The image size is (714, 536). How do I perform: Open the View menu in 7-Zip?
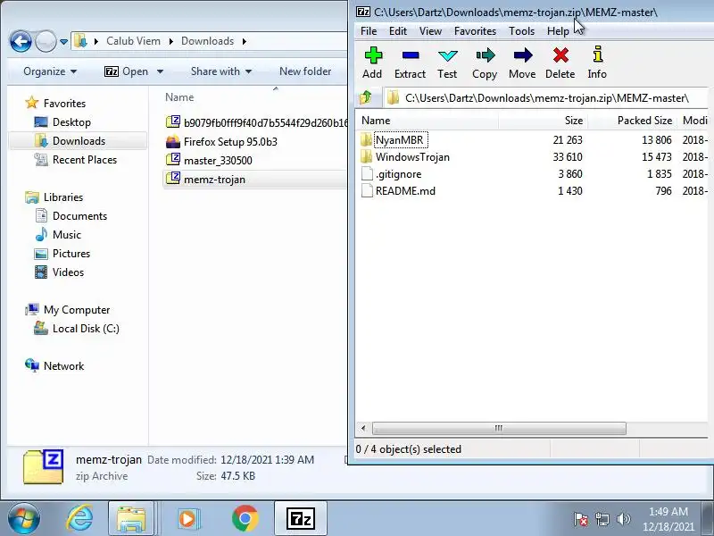coord(430,31)
